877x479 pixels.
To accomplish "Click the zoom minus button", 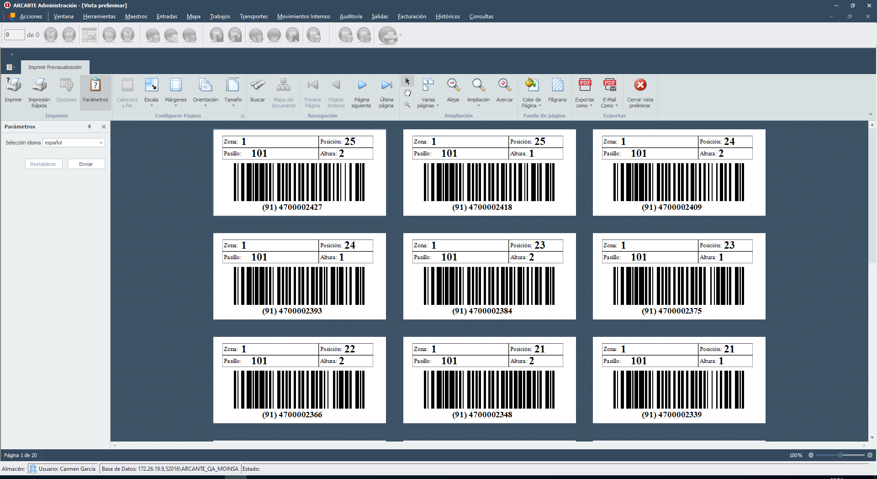I will (811, 455).
